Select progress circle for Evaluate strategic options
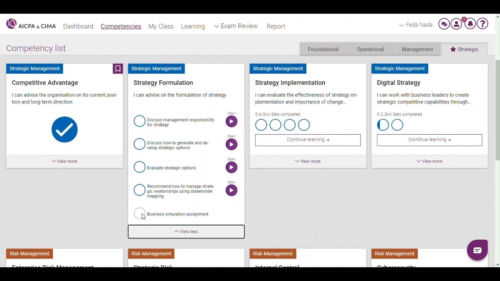Screen dimensions: 500x281 tap(139, 167)
